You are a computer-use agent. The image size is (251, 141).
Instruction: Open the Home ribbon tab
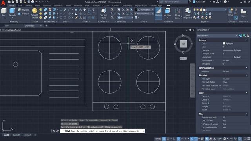[x=11, y=5]
